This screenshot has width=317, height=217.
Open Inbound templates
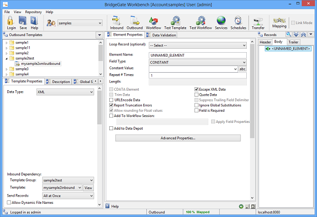117,22
